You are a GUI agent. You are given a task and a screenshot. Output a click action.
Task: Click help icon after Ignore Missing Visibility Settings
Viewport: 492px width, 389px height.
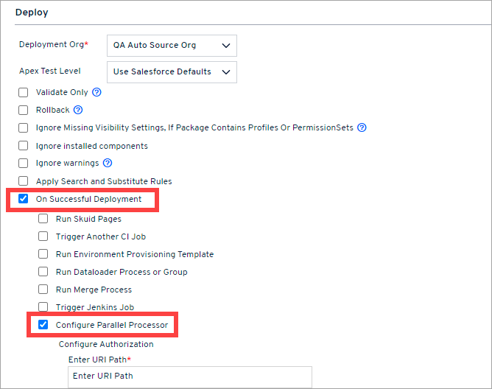tap(362, 127)
